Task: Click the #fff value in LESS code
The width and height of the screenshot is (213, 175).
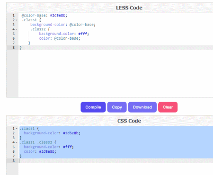Action: point(83,34)
